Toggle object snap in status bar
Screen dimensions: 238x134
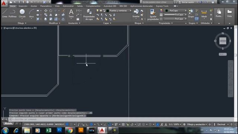[110, 124]
